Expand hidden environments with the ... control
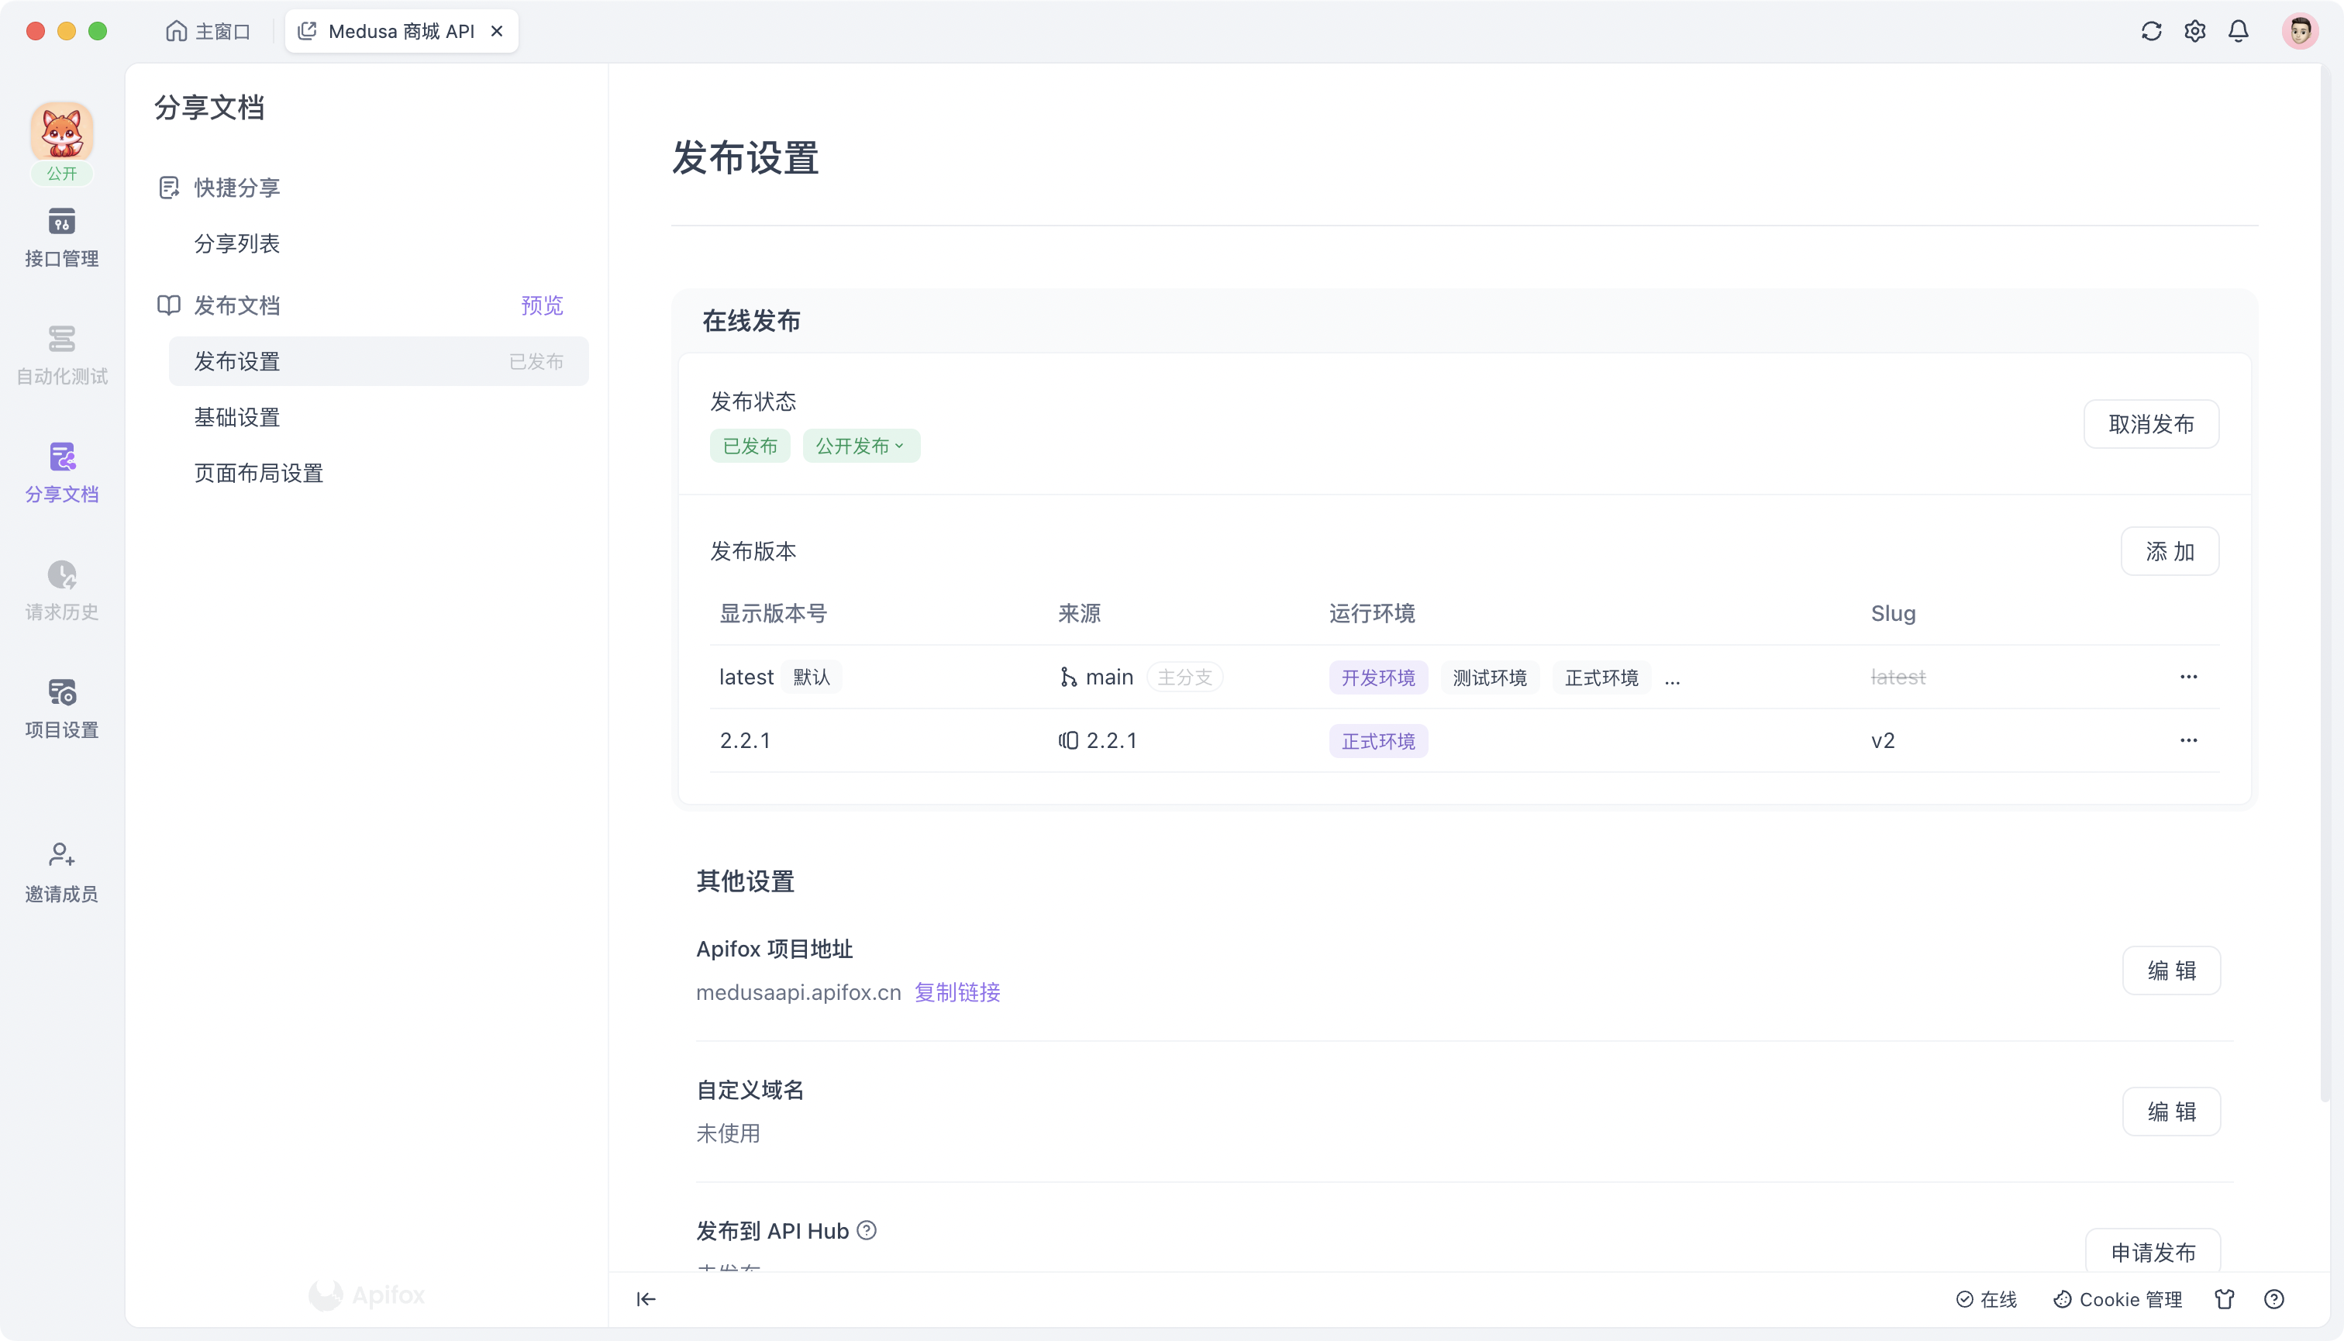 pos(1673,679)
